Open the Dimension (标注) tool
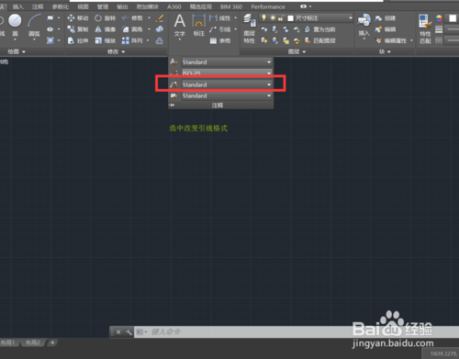The height and width of the screenshot is (359, 459). pos(198,27)
